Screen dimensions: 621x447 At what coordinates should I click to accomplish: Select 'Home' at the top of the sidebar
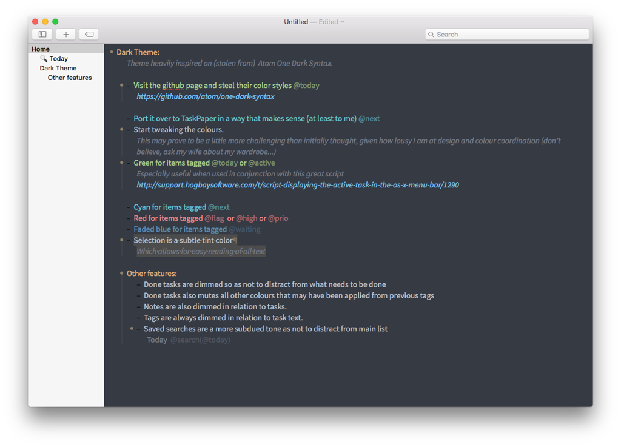tap(40, 49)
